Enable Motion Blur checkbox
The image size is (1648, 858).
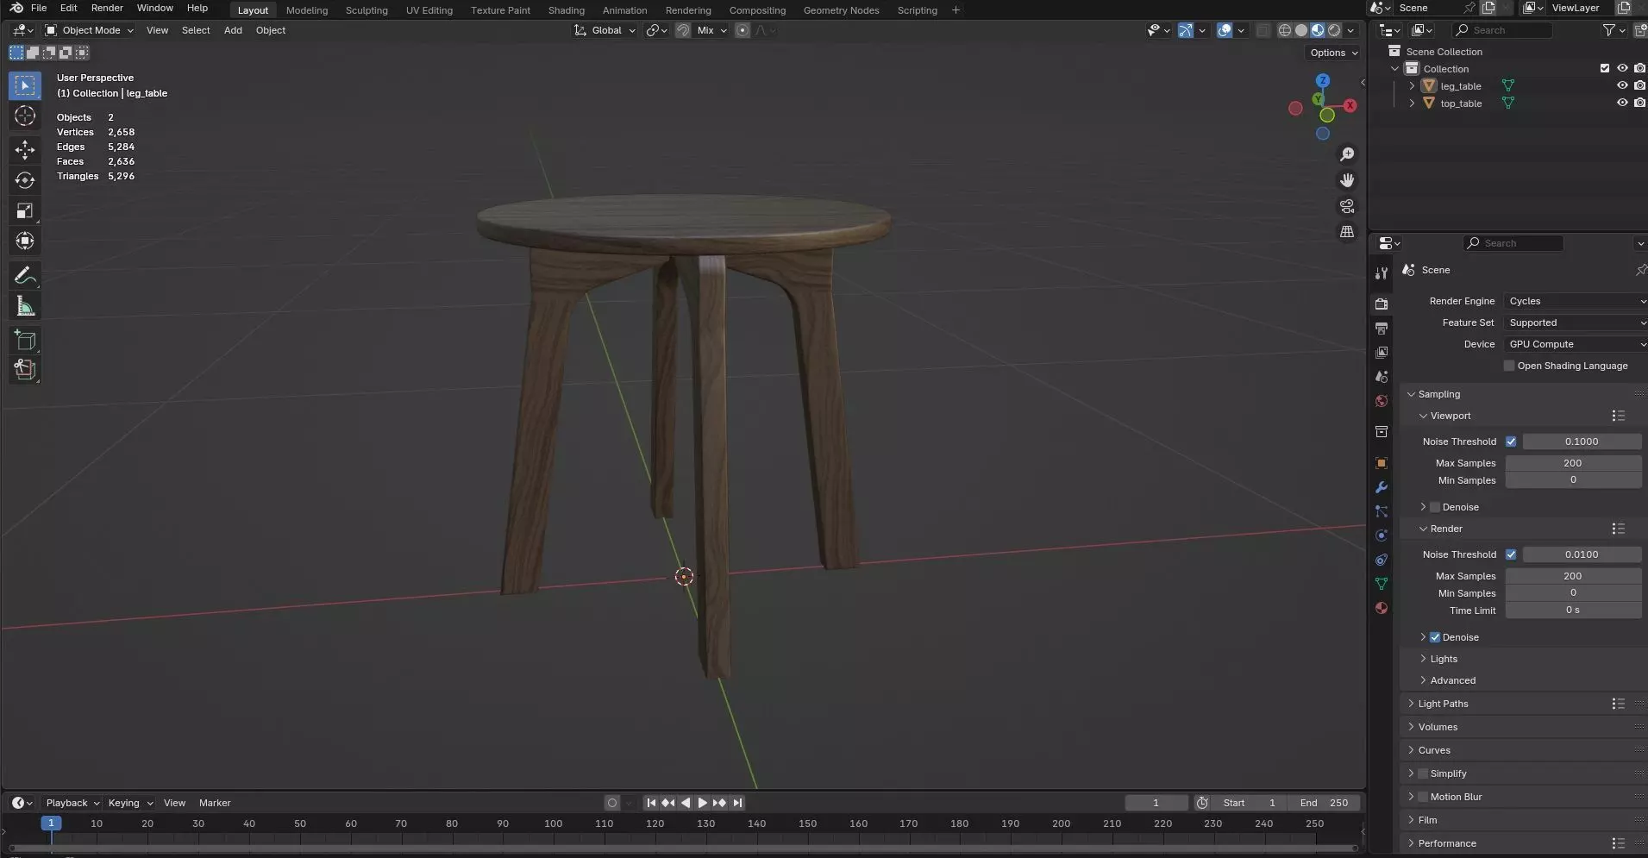1423,797
